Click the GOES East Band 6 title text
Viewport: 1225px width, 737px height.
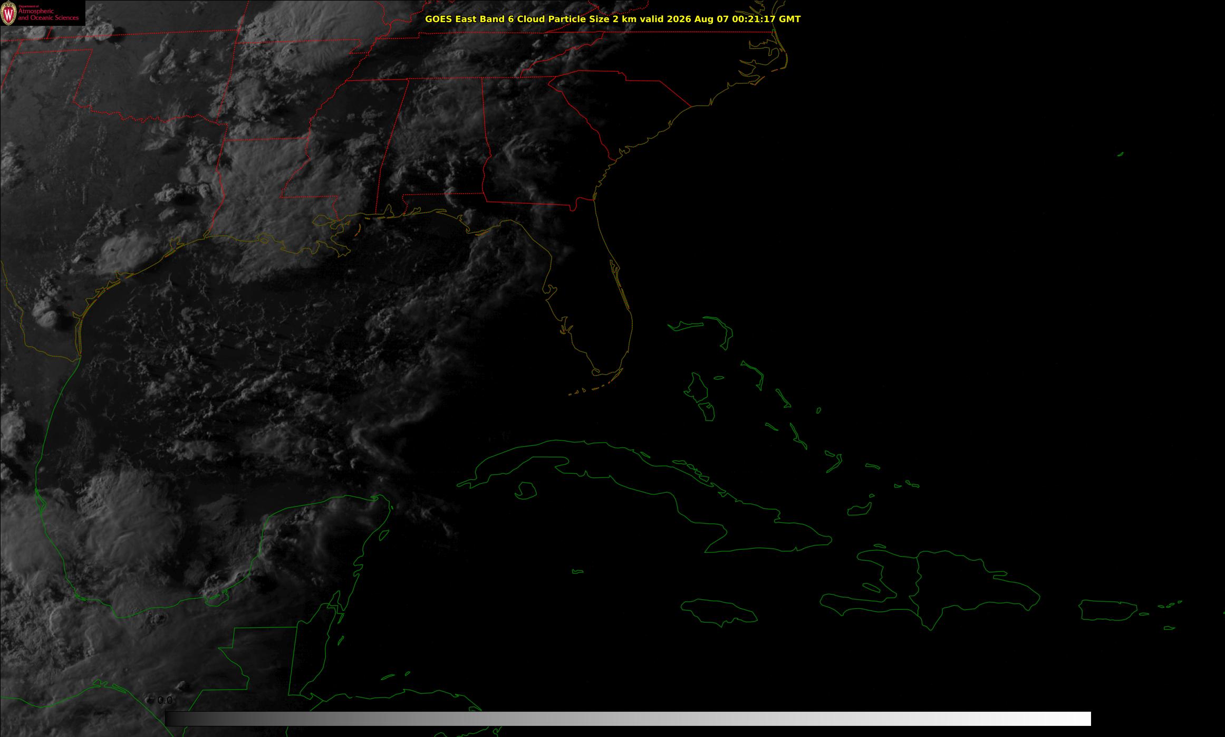[613, 19]
